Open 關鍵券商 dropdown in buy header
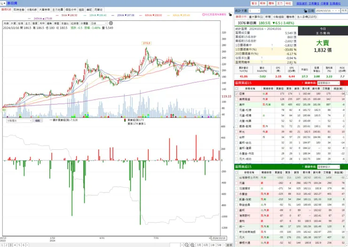 328,83
